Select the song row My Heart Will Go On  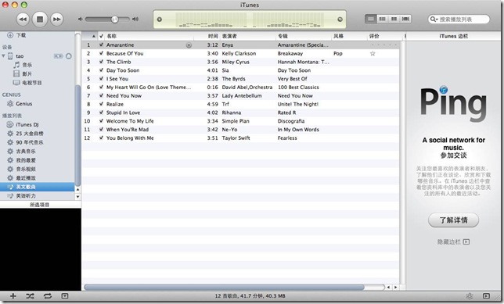click(x=240, y=87)
